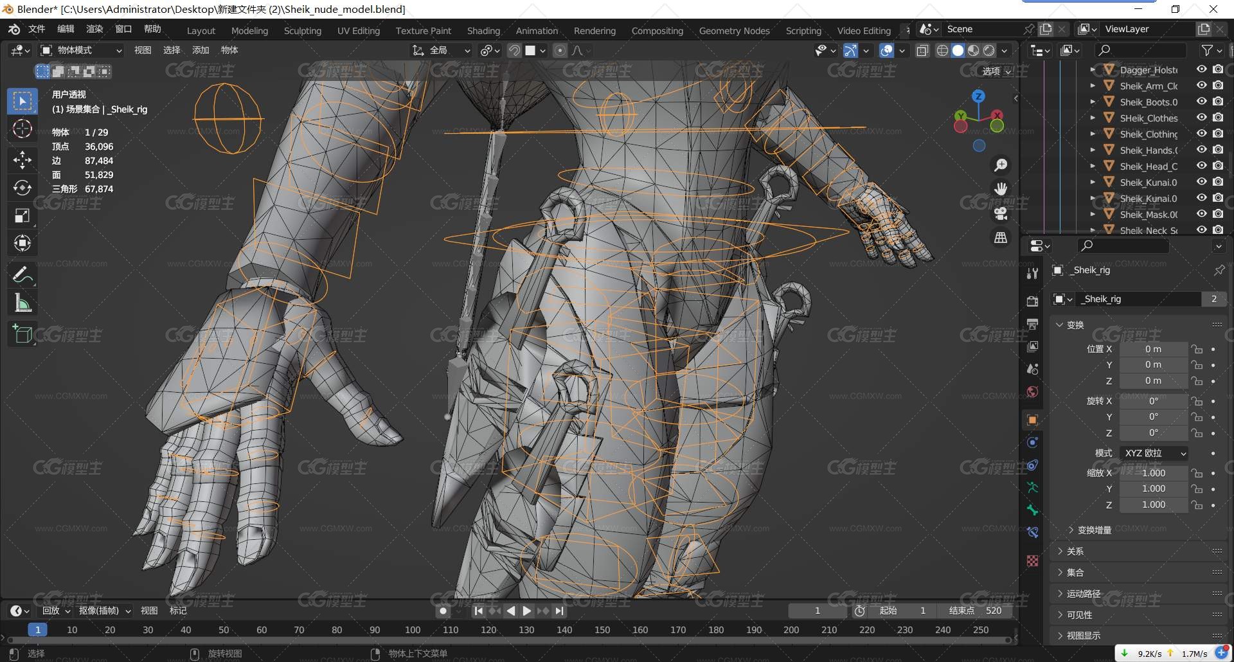Jump to the timeline start frame button
Viewport: 1234px width, 662px height.
click(478, 611)
